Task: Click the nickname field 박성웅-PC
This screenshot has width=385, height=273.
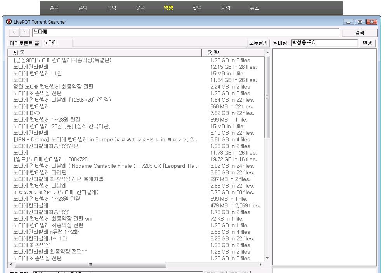Action: [324, 43]
